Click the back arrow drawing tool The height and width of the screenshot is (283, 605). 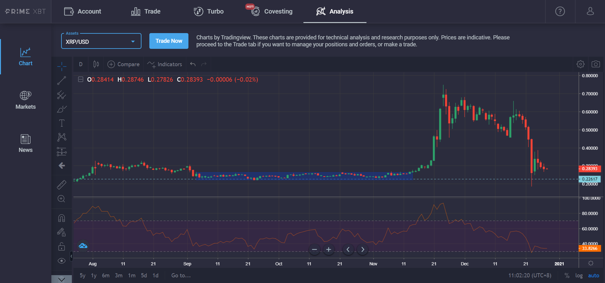point(62,165)
